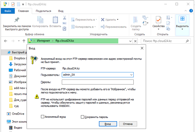Click the Pin to Quick Access icon
Image resolution: width=195 pixels, height=132 pixels.
click(x=17, y=20)
